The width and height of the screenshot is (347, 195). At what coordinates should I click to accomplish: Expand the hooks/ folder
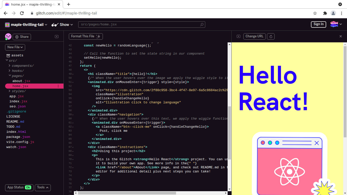click(x=10, y=71)
